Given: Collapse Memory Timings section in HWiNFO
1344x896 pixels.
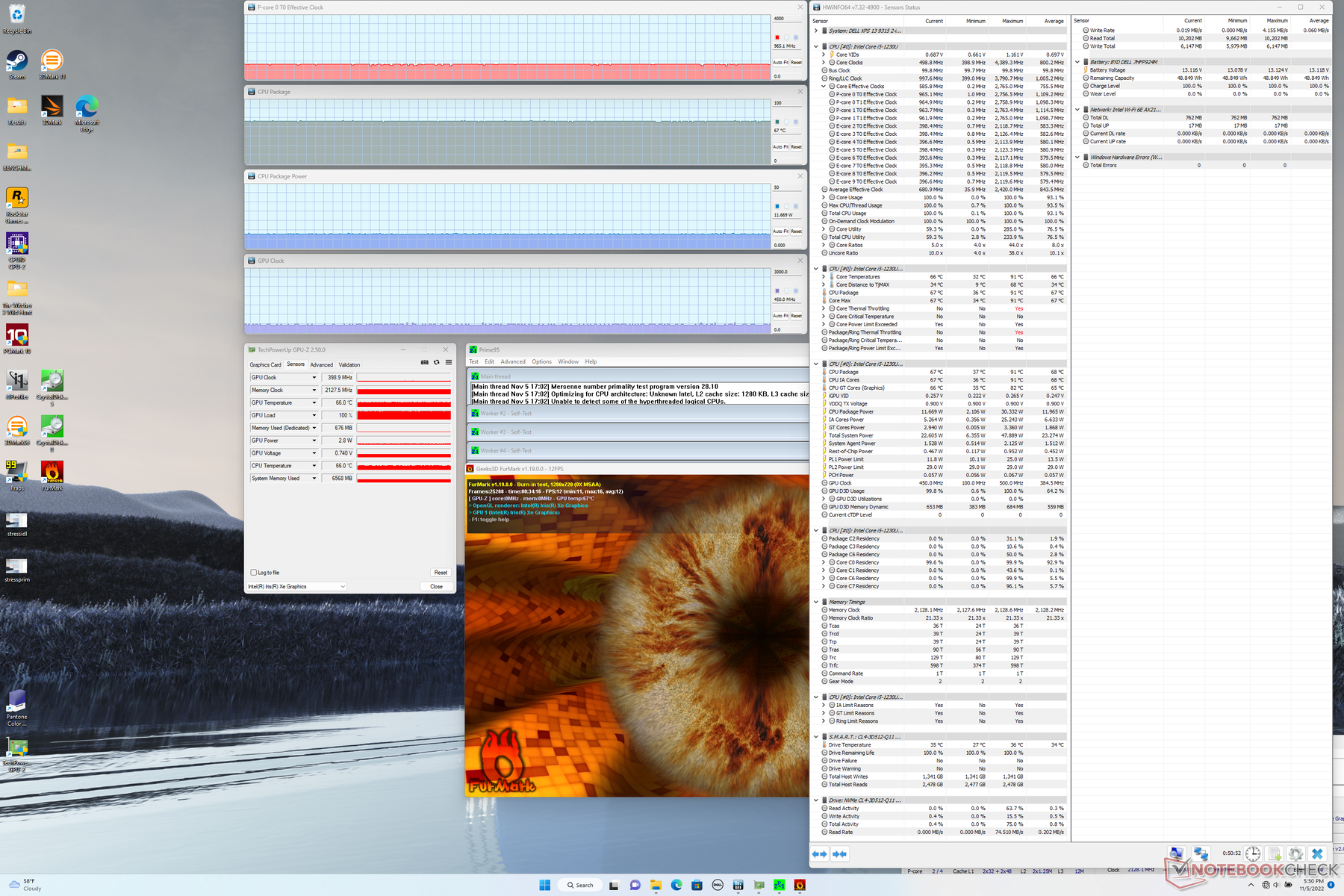Looking at the screenshot, I should 815,602.
